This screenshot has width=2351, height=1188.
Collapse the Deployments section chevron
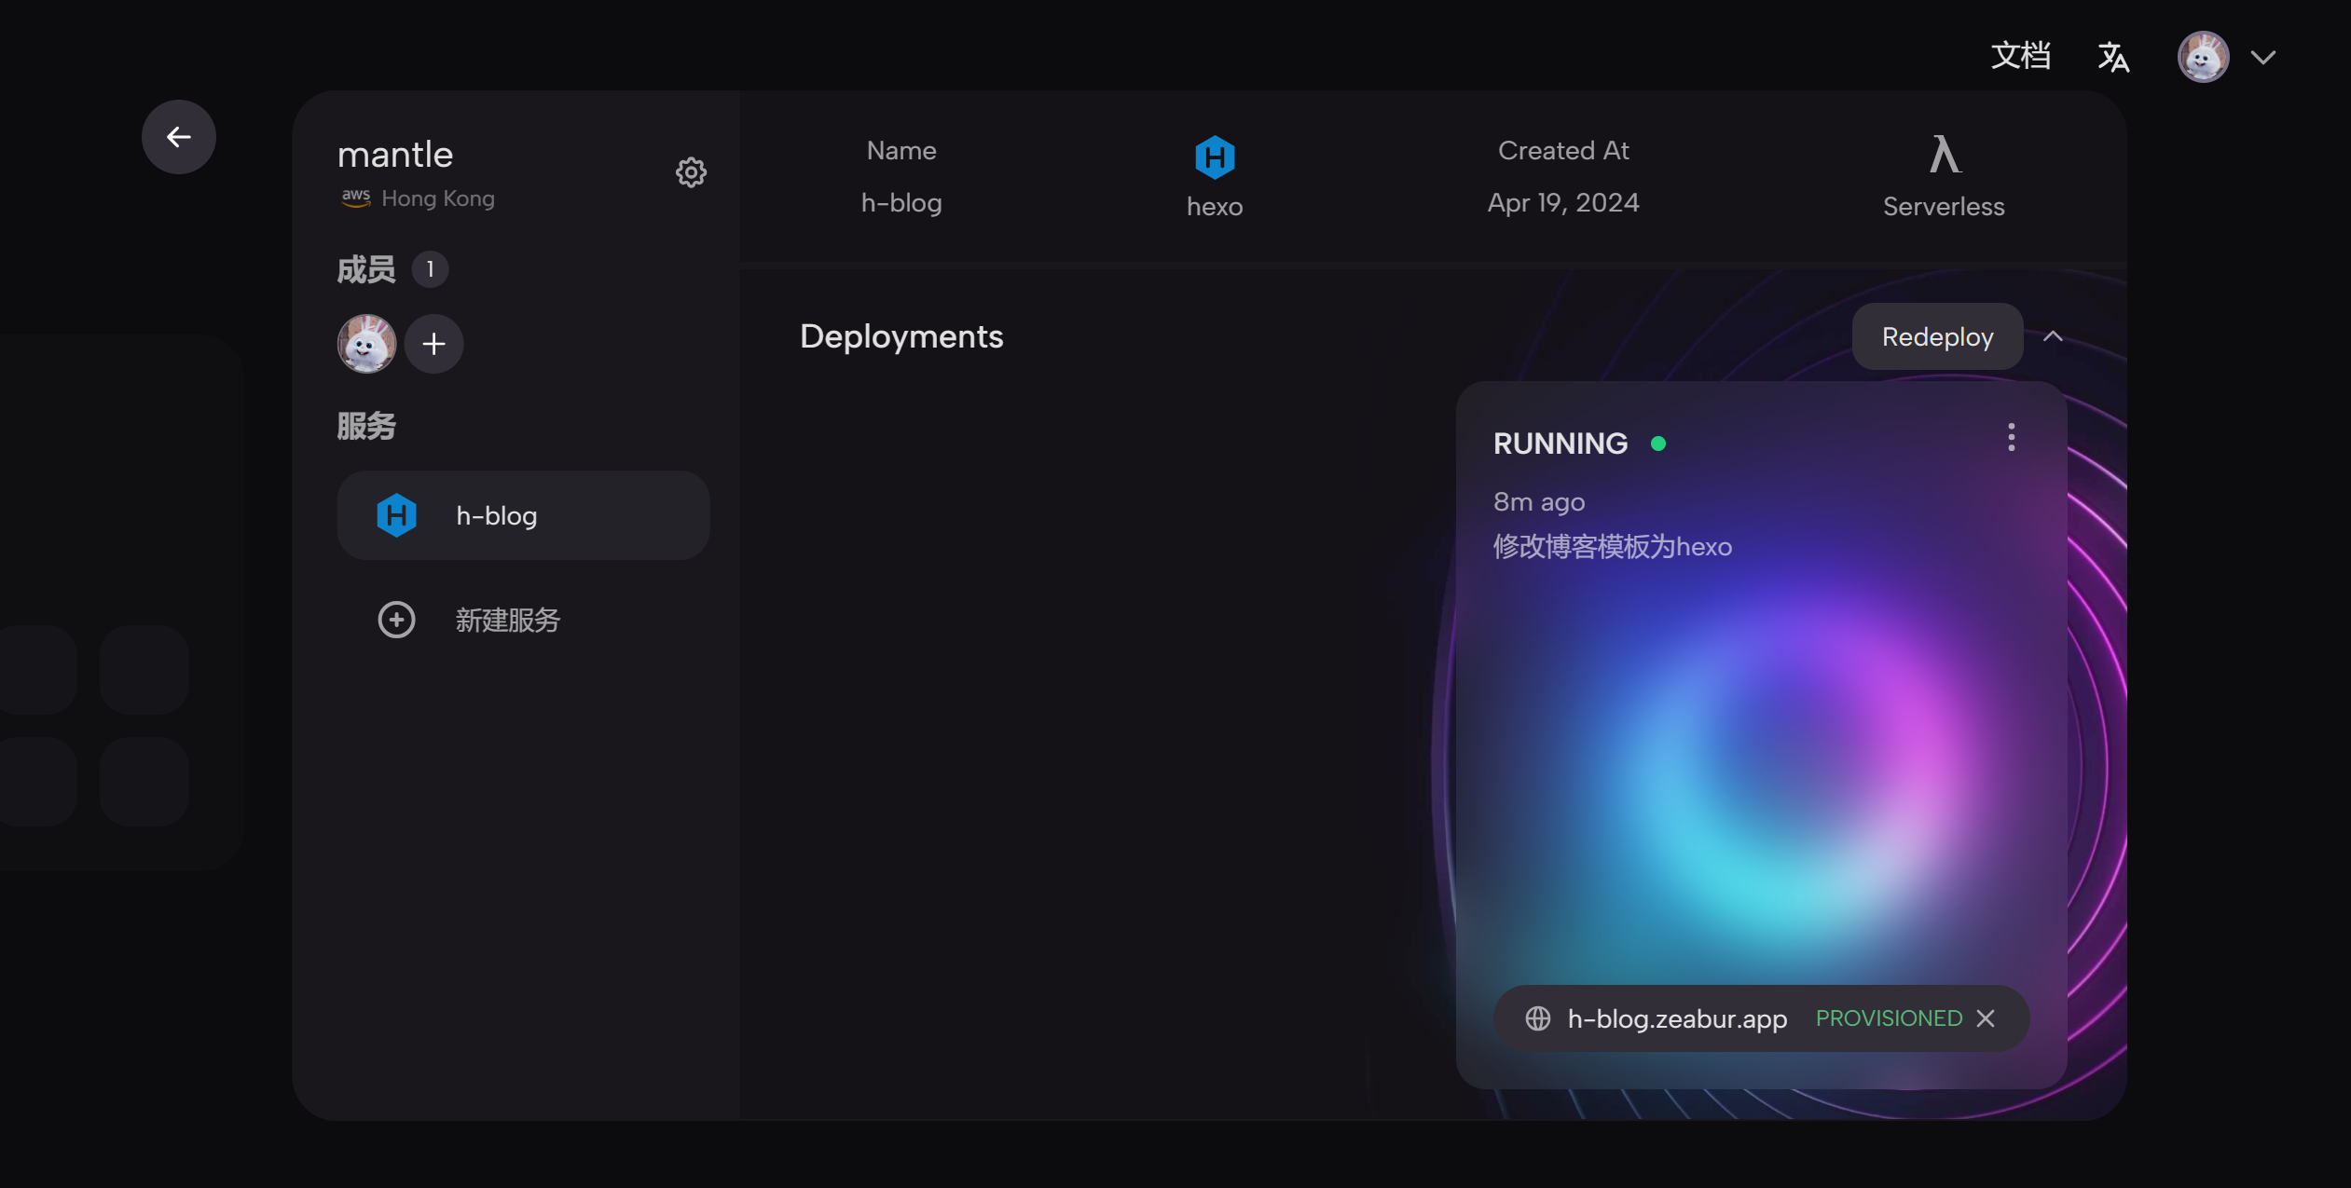click(2053, 336)
